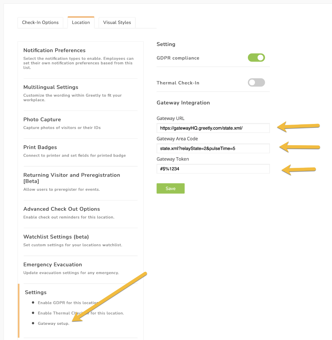The image size is (332, 340).
Task: Select the Settings section heading
Action: [x=35, y=292]
